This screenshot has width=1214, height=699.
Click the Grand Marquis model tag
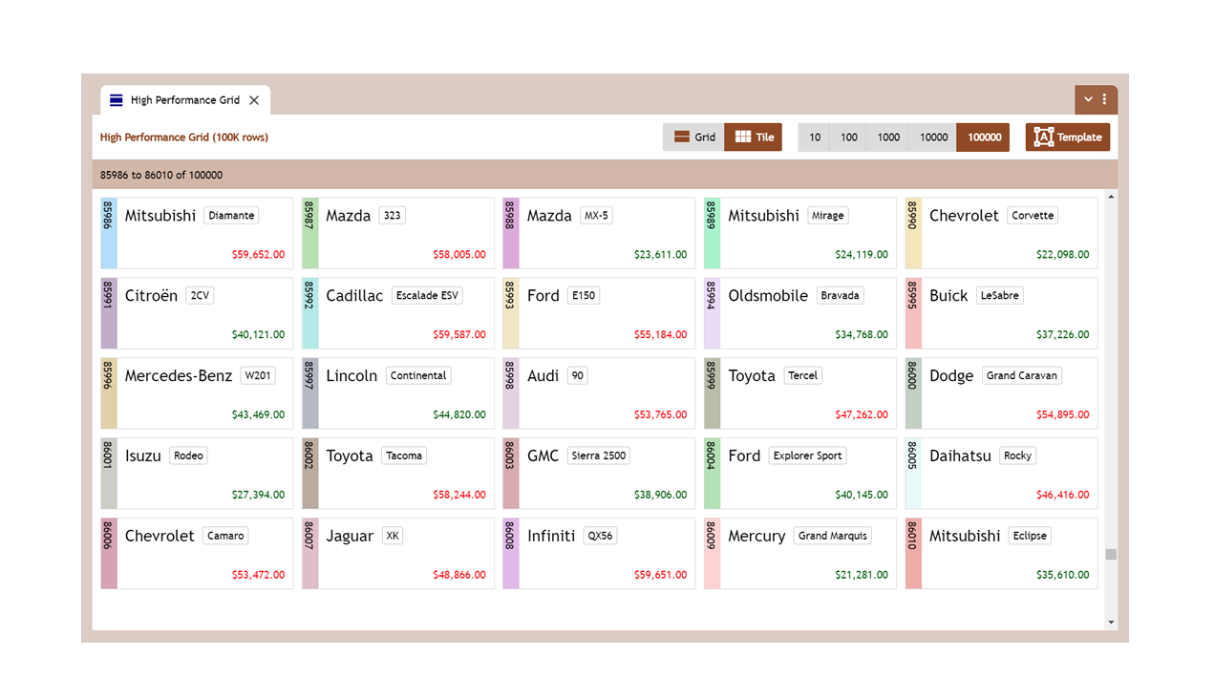pos(833,537)
